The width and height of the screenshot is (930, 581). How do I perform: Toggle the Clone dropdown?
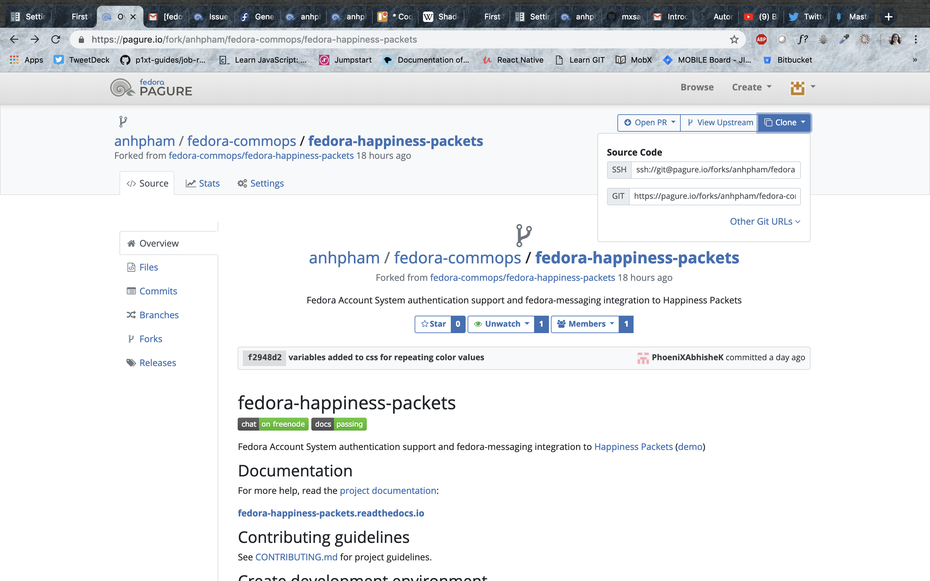tap(784, 123)
